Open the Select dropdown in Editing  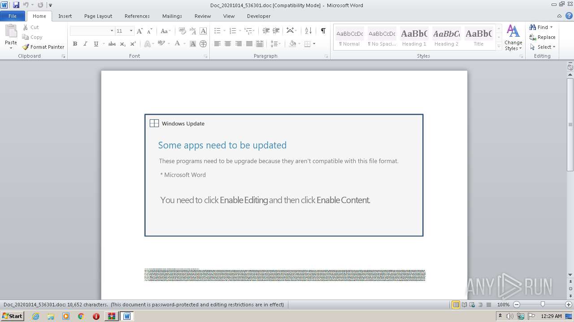coord(543,47)
